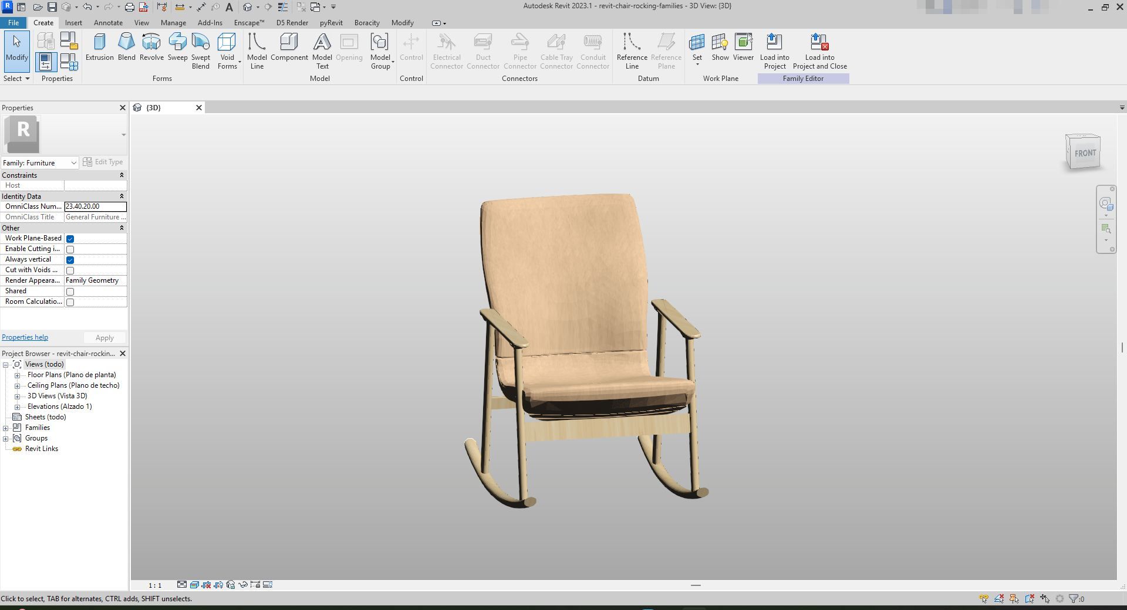Open the D5 Render tab

[292, 23]
